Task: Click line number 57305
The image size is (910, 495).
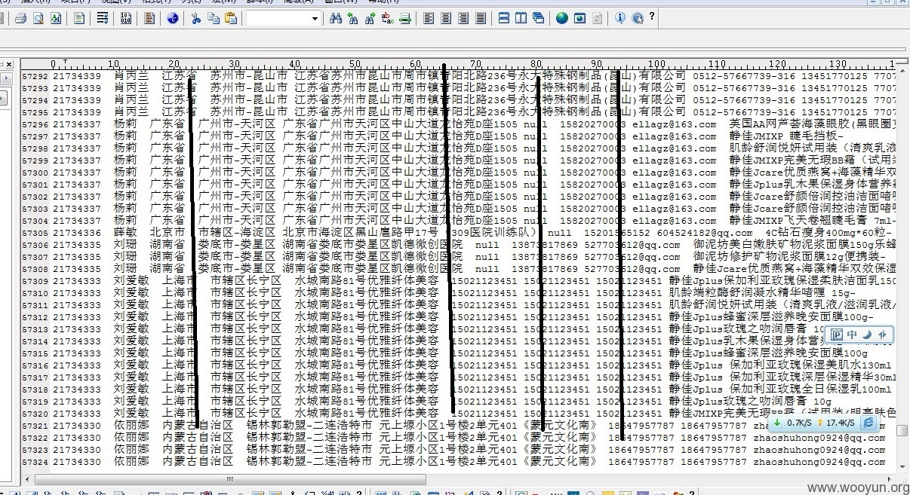Action: pos(35,233)
